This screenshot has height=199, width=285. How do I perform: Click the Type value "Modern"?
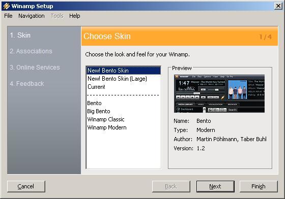(206, 130)
